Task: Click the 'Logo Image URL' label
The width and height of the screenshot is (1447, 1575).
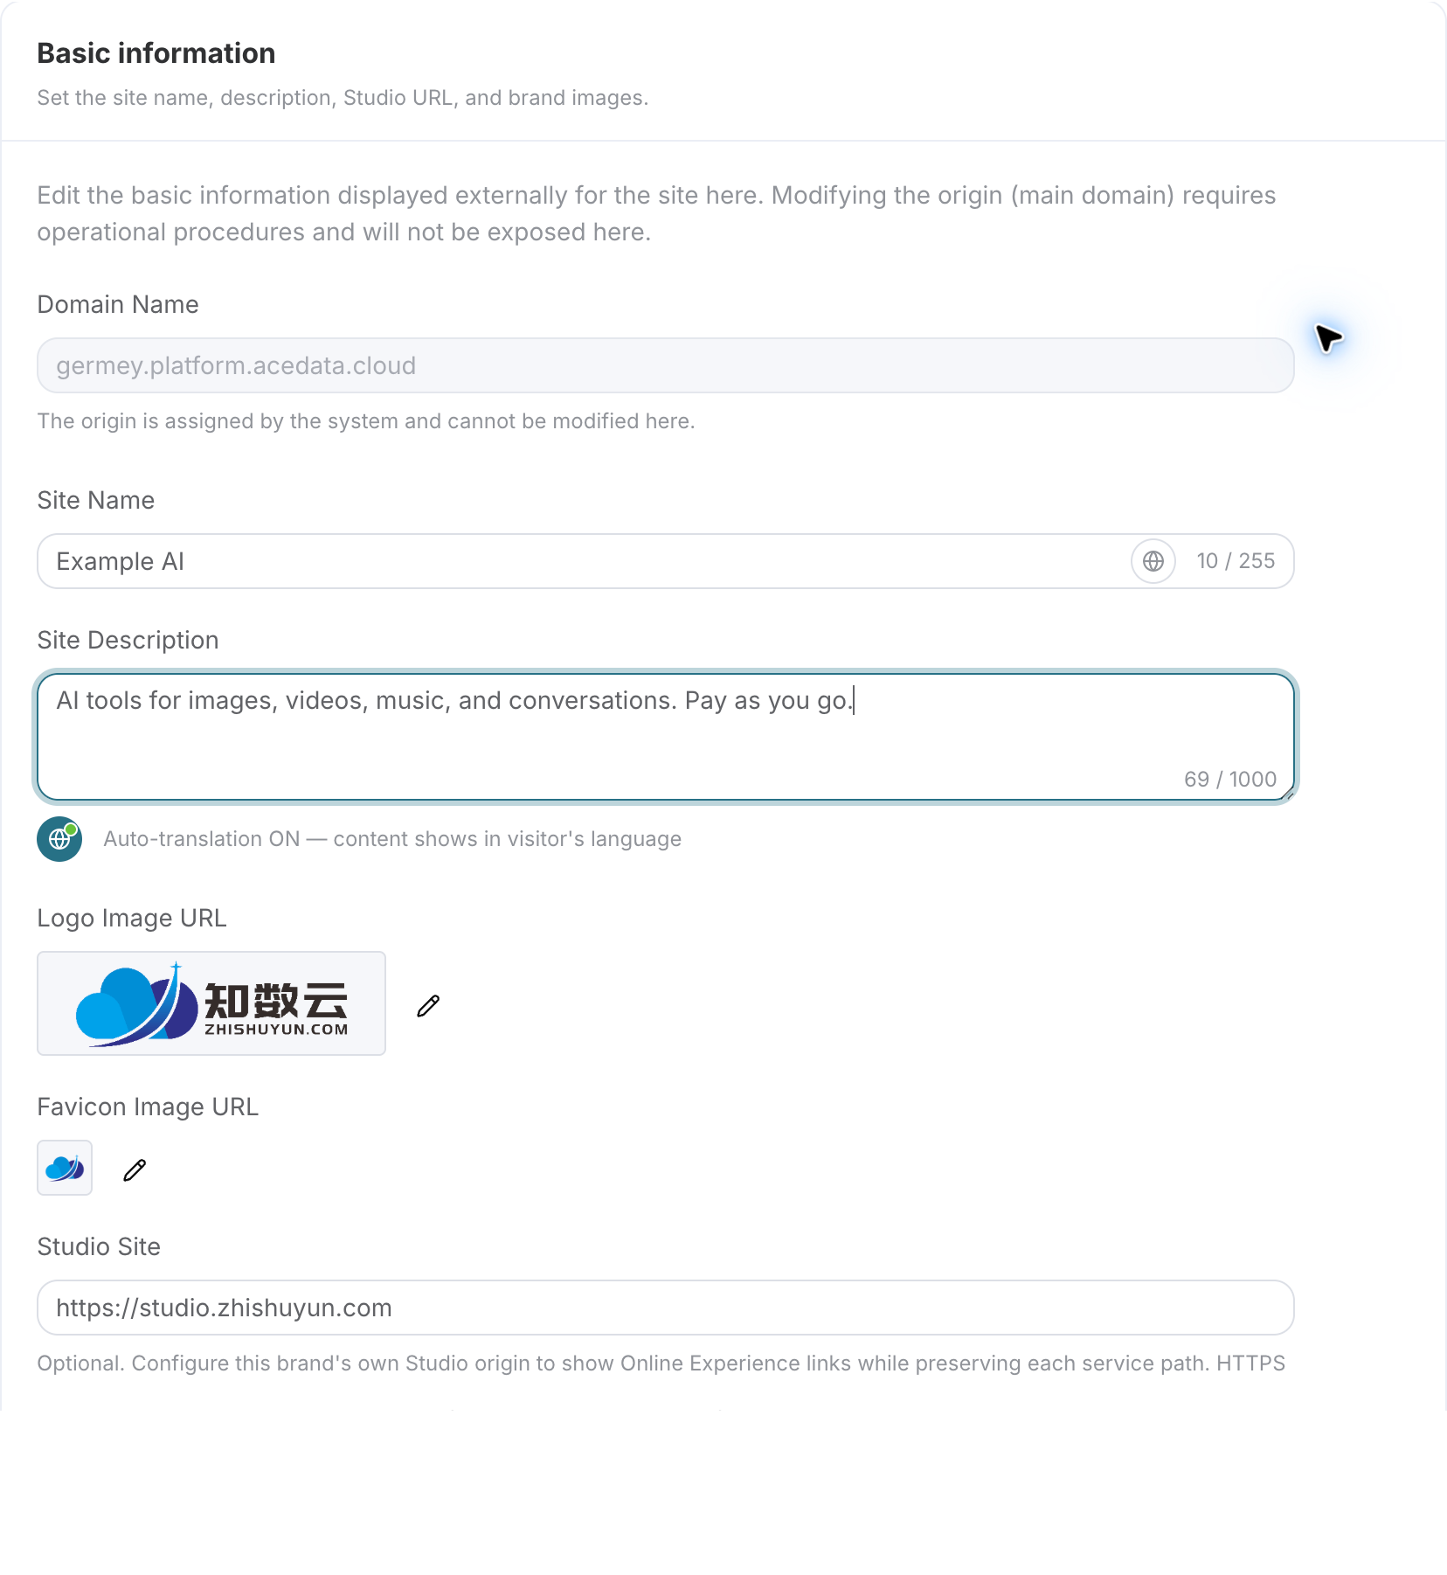Action: pos(132,918)
